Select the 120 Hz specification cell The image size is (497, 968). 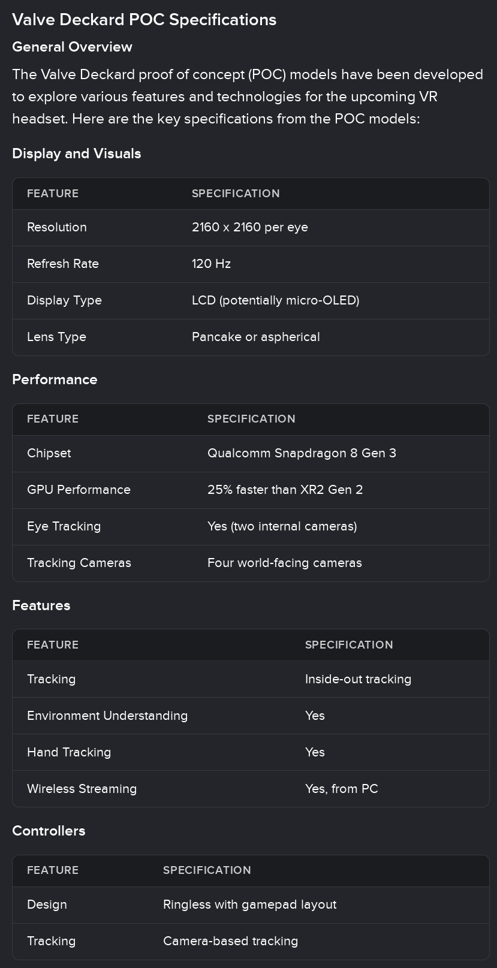pos(211,264)
